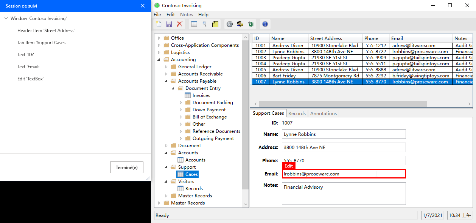Select Header Item 'Street Address' in session list
The image size is (476, 223).
pyautogui.click(x=46, y=31)
